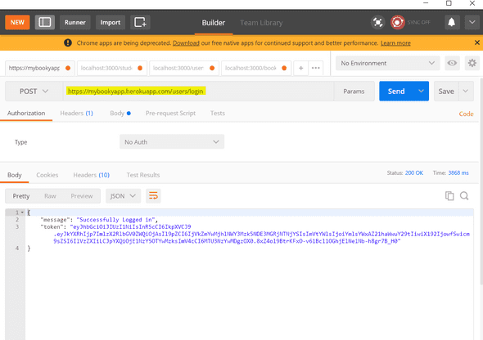
Task: Add a new request tab with the plus button
Action: 301,68
